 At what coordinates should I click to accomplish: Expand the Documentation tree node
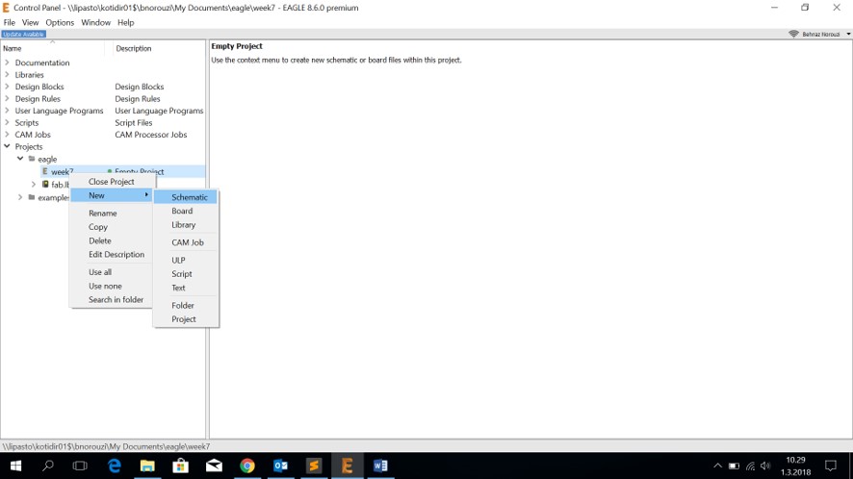[x=7, y=63]
